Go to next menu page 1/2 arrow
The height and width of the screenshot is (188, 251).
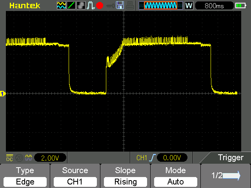pyautogui.click(x=226, y=175)
